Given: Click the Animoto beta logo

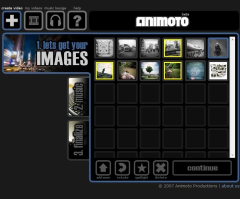Looking at the screenshot, I should (x=162, y=20).
